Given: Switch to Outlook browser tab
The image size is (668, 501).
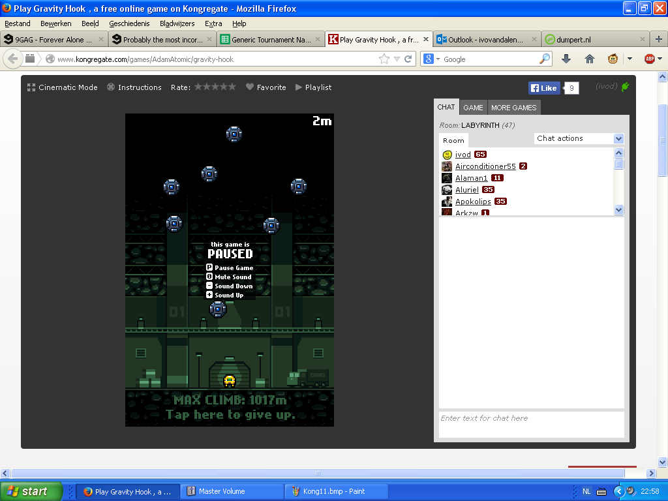Looking at the screenshot, I should click(x=486, y=40).
